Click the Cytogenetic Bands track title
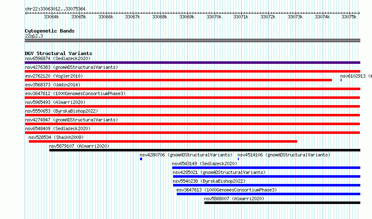 point(50,31)
